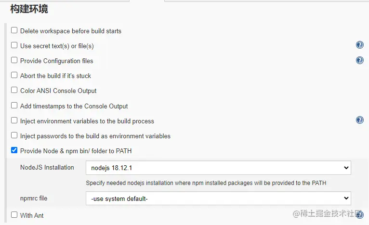Click the Color ANSI Console Output label
The image size is (369, 225).
(58, 91)
